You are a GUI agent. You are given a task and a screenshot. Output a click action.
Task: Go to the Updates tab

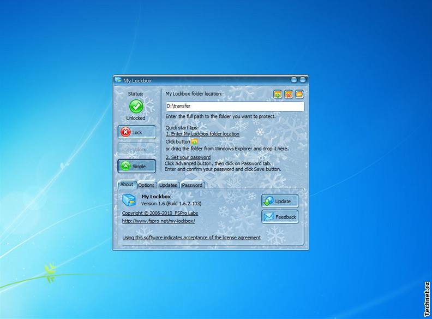pos(168,185)
